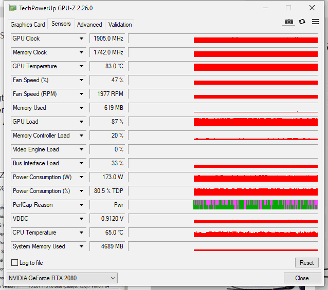This screenshot has height=290, width=328.
Task: Open the CPU Temperature sensor dropdown
Action: (81, 233)
